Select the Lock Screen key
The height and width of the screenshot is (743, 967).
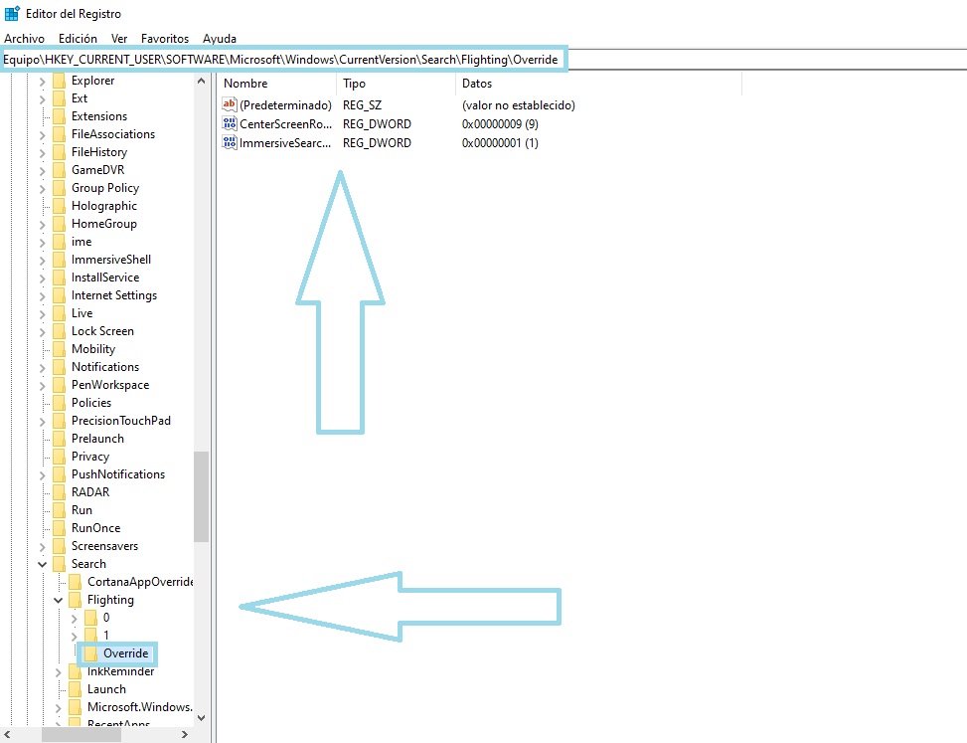click(x=102, y=331)
